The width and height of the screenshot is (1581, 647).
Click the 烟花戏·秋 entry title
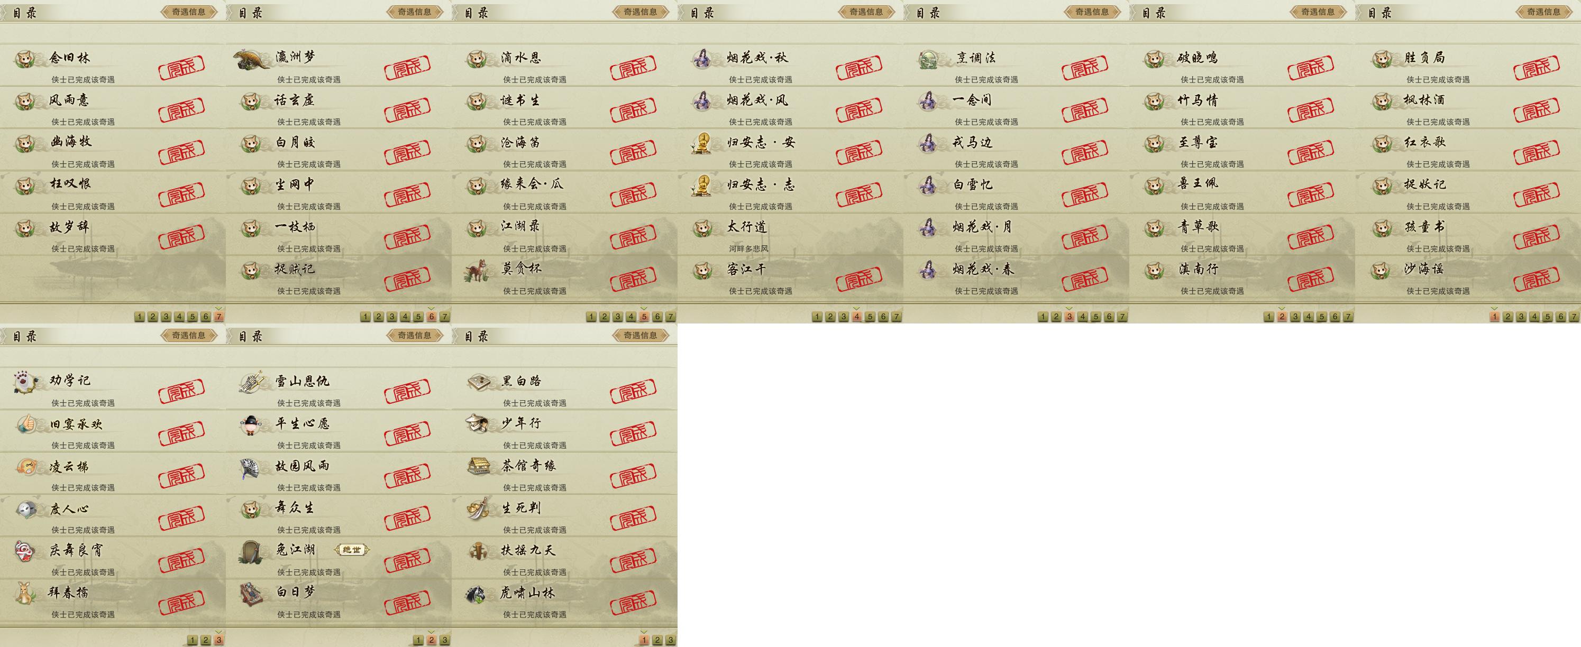point(757,58)
